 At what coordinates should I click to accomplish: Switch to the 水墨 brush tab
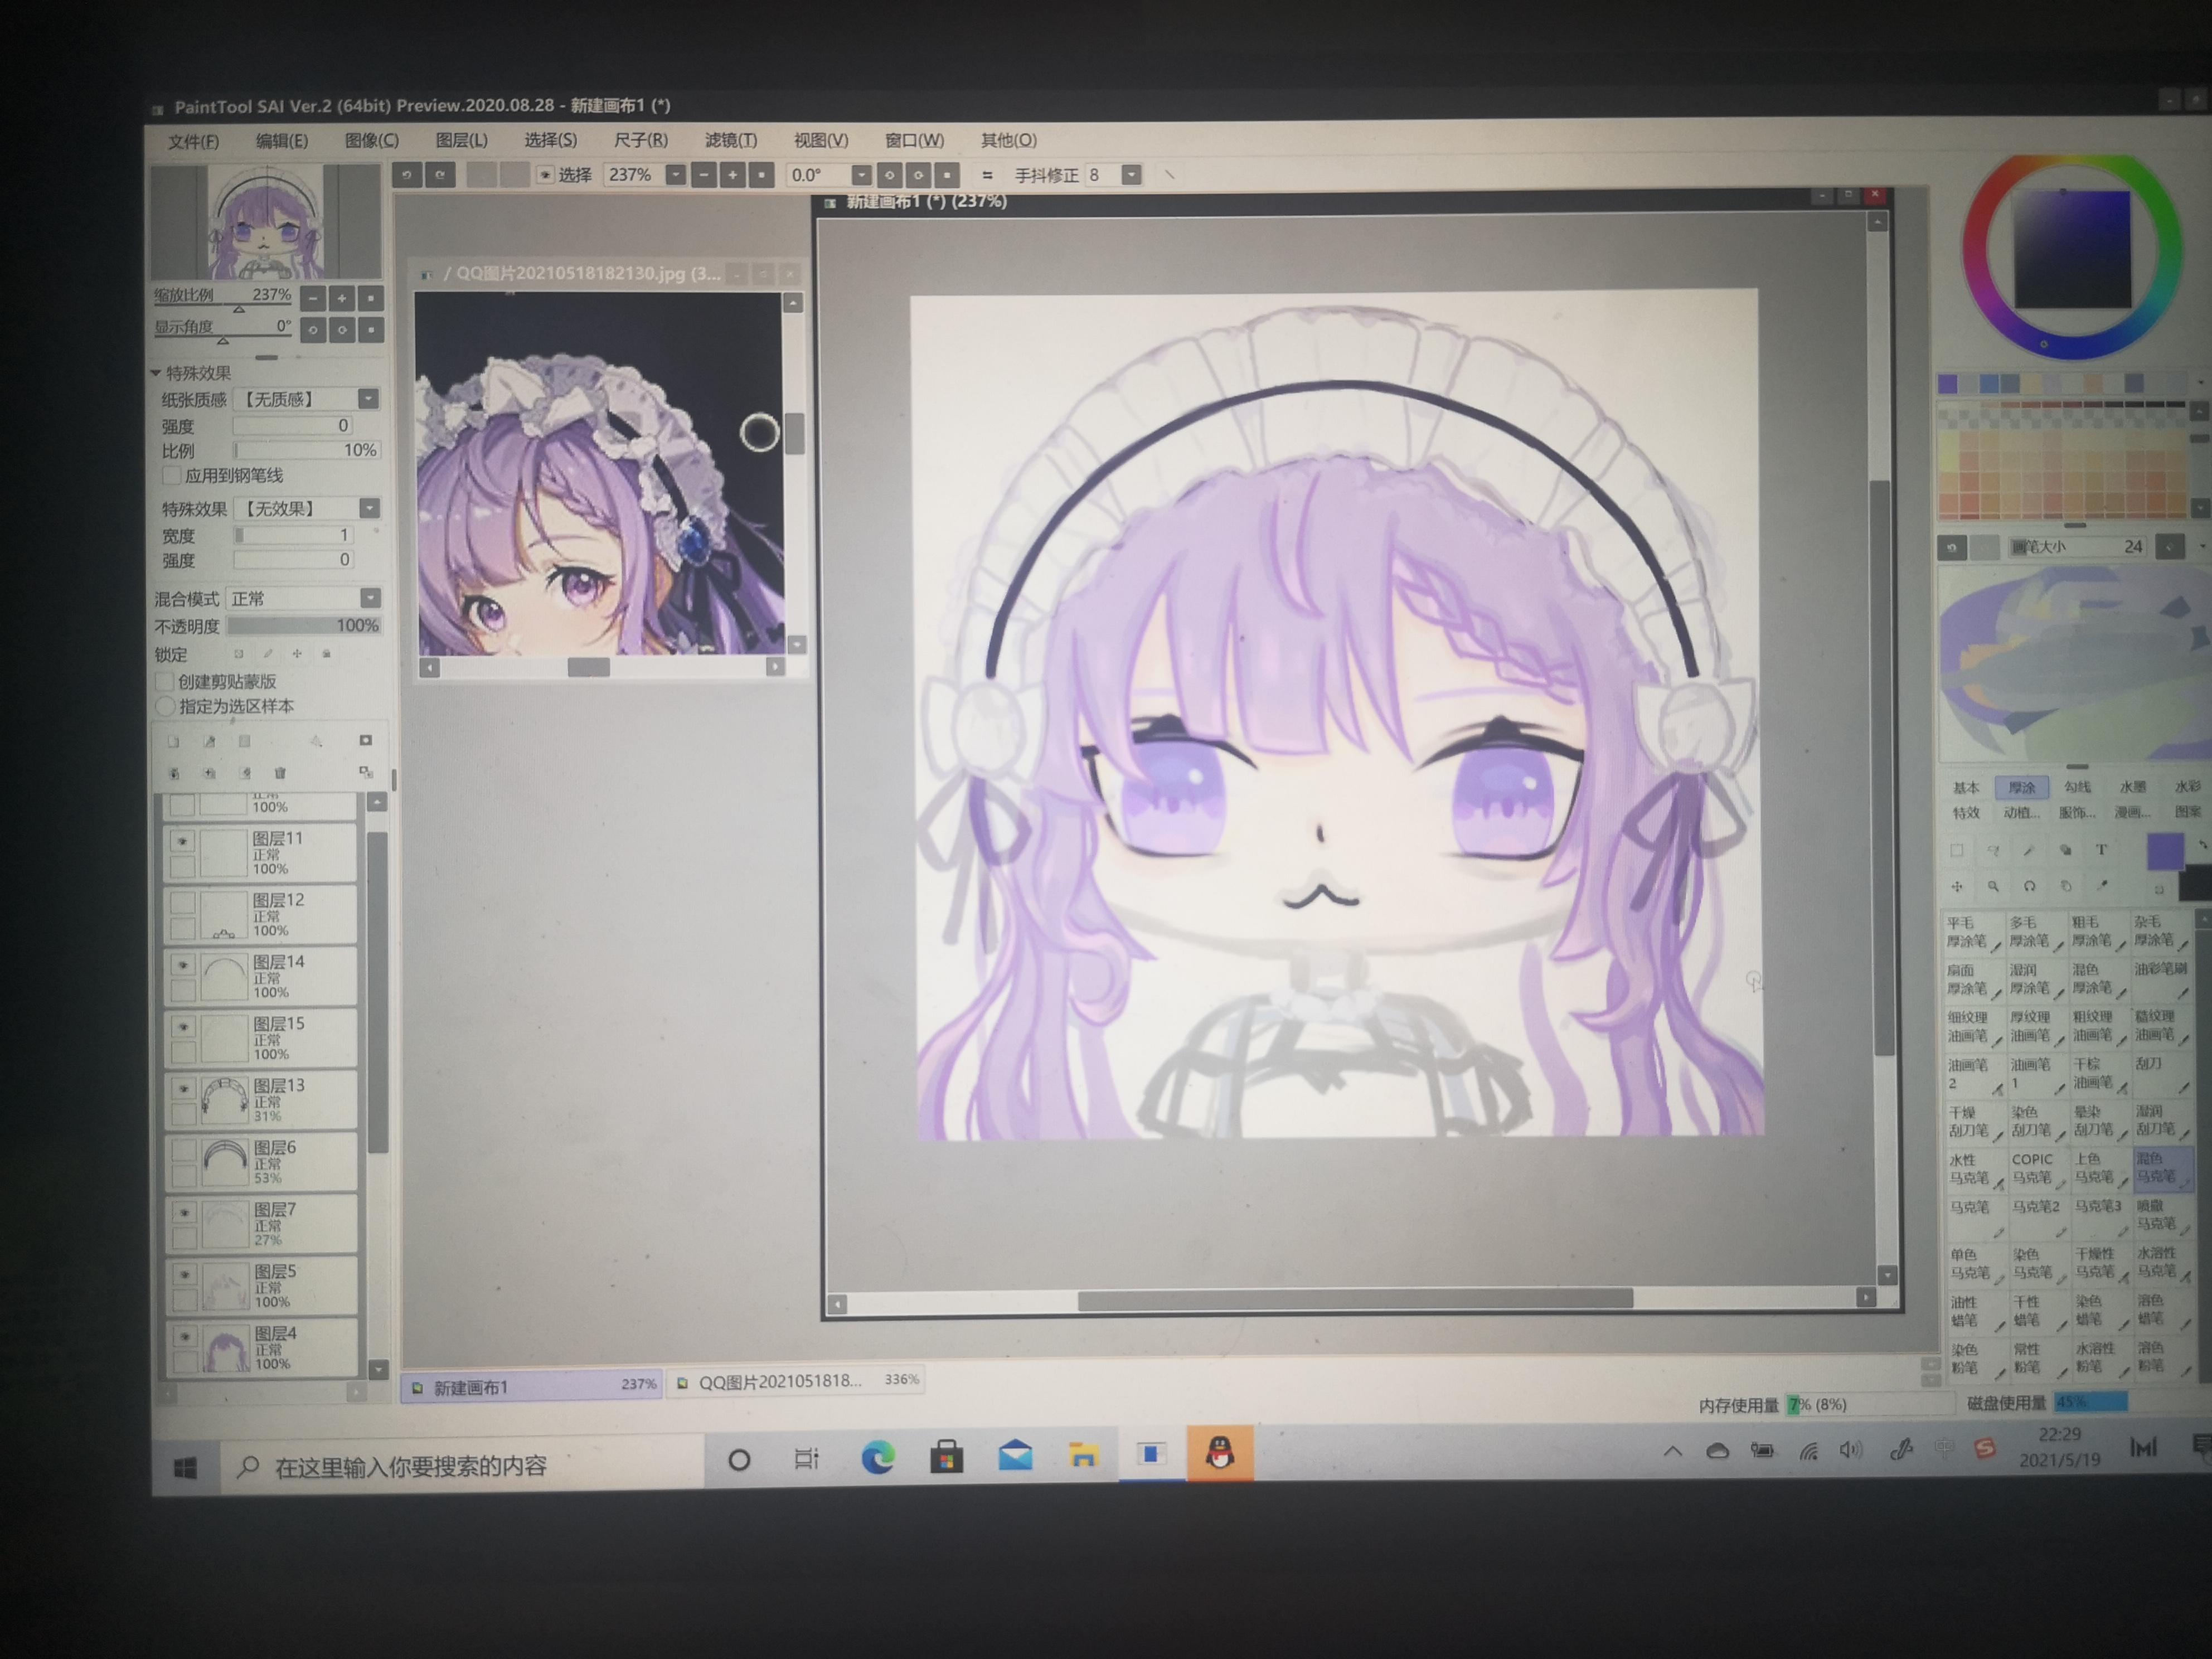point(2132,787)
